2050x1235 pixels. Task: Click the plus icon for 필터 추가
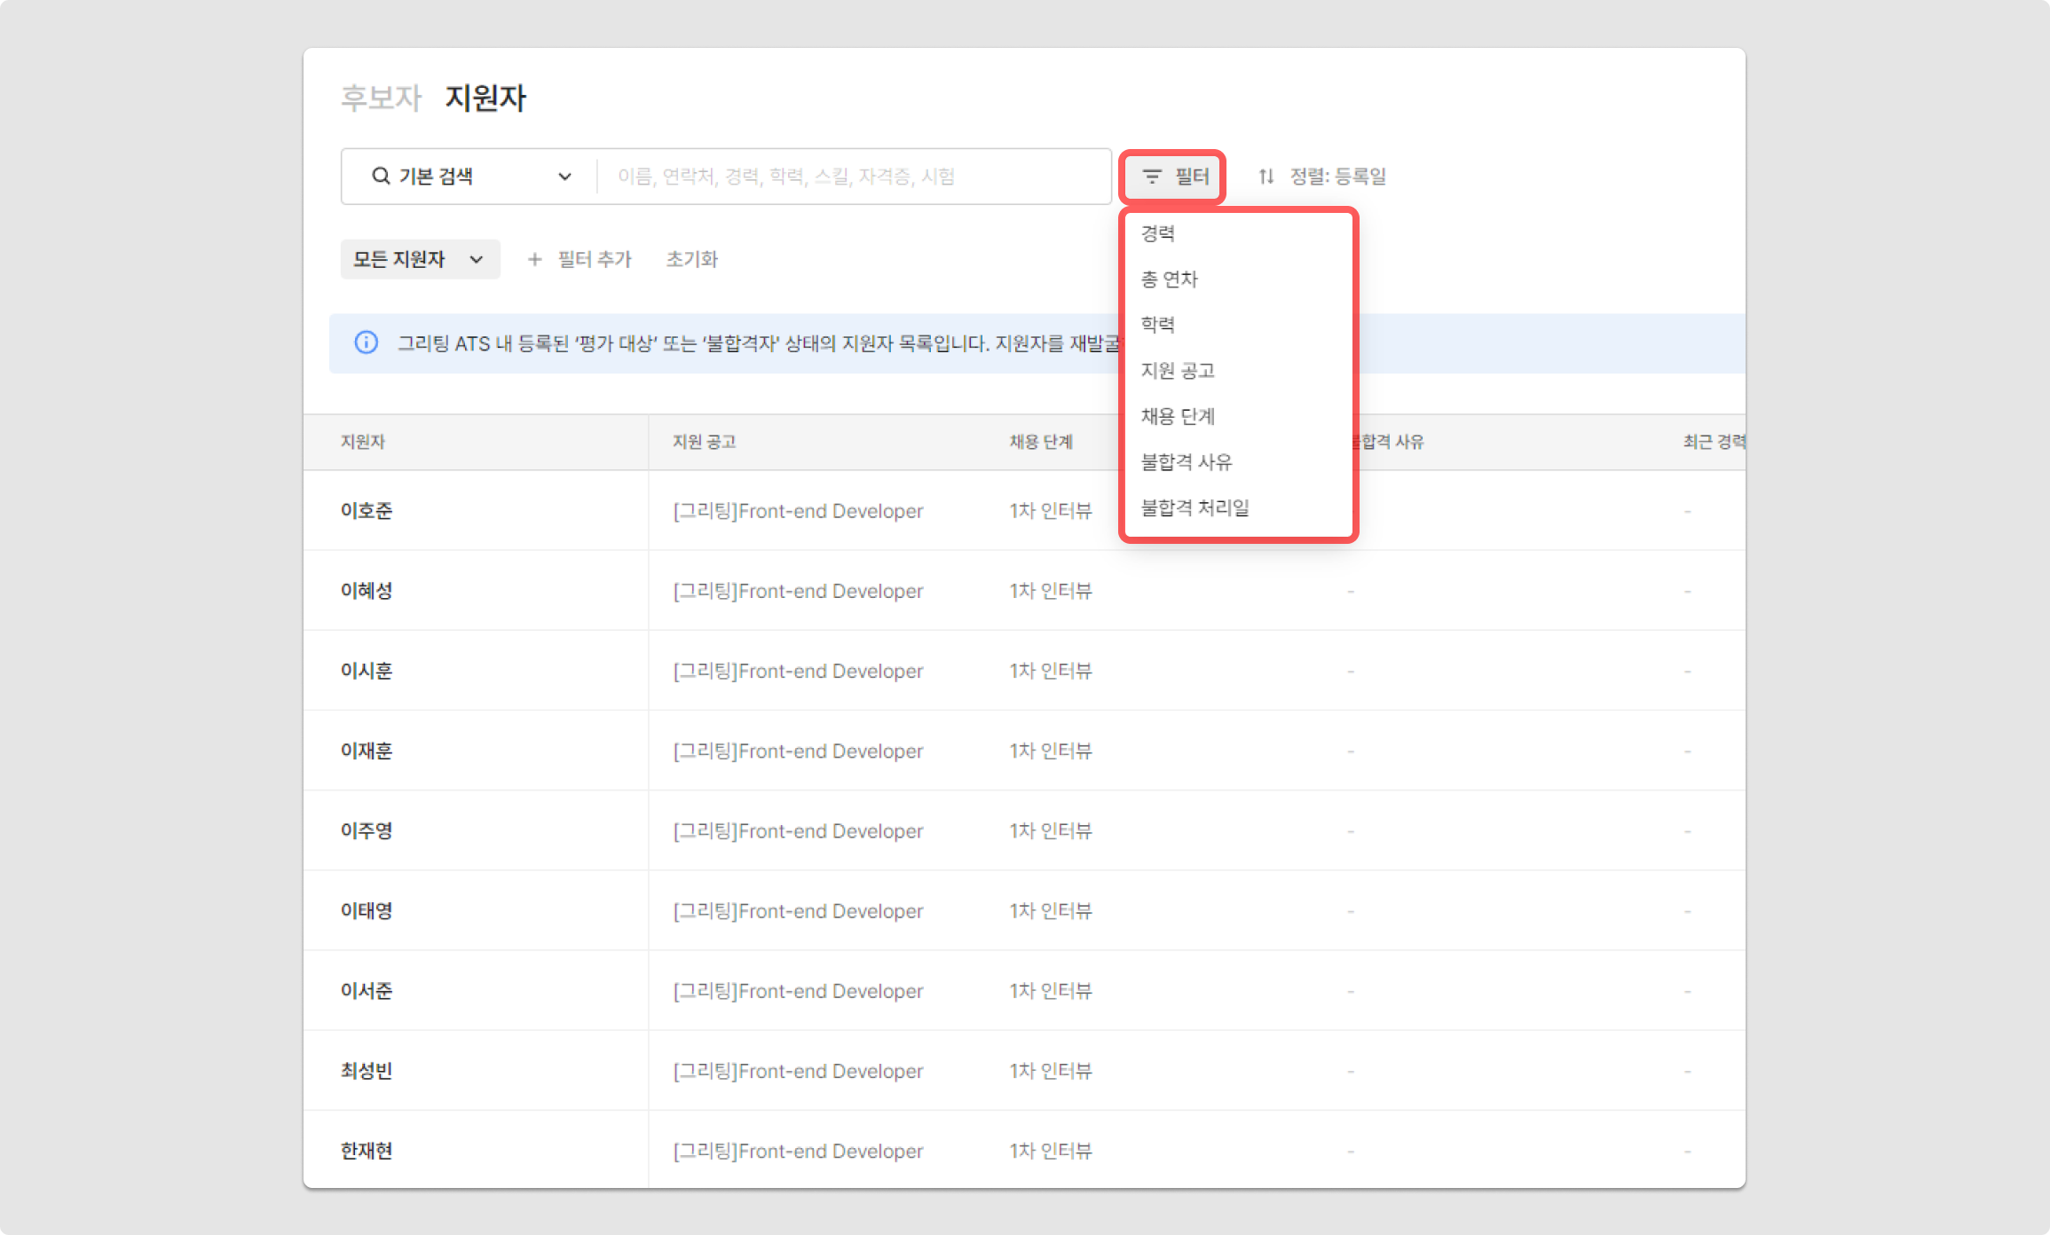coord(534,259)
